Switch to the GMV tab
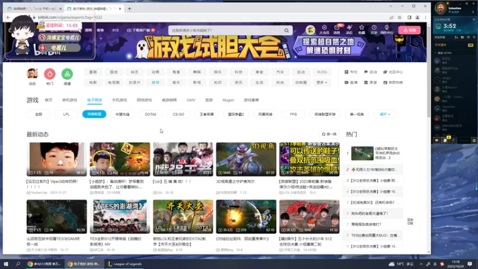This screenshot has height=269, width=478. 191,100
